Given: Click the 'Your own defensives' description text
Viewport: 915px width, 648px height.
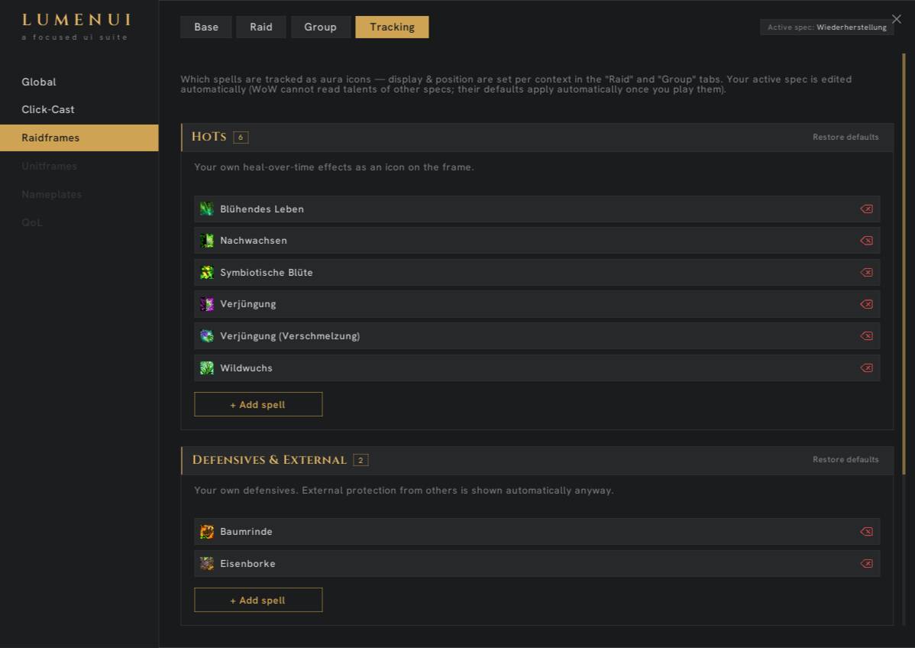Looking at the screenshot, I should (404, 491).
